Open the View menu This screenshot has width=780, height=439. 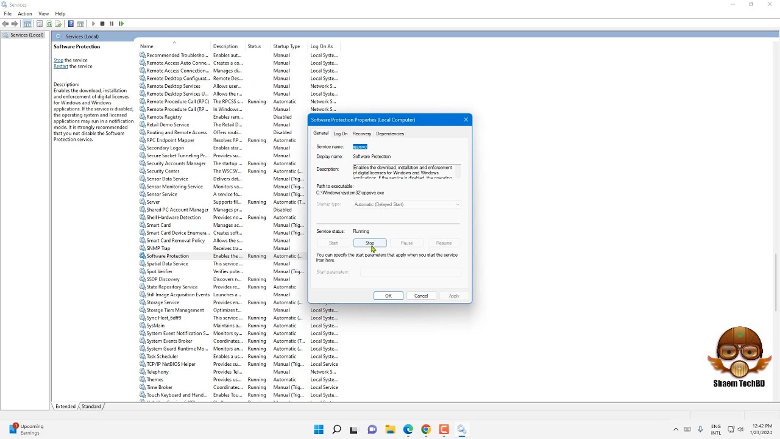[44, 13]
